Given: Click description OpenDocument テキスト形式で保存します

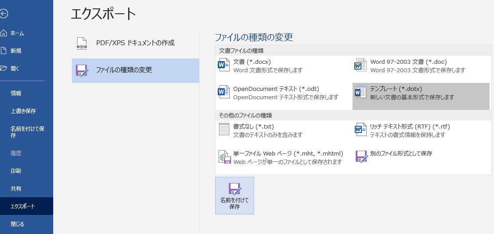Looking at the screenshot, I should click(x=286, y=97).
